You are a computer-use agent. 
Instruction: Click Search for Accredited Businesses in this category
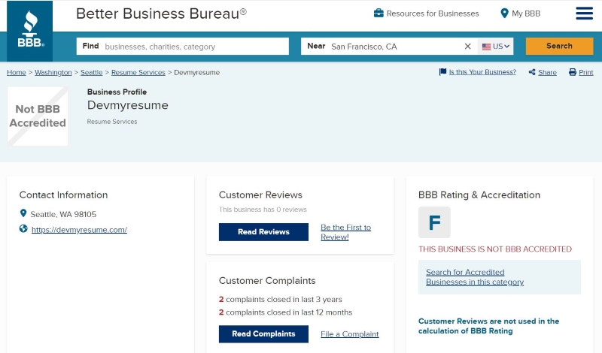point(475,276)
